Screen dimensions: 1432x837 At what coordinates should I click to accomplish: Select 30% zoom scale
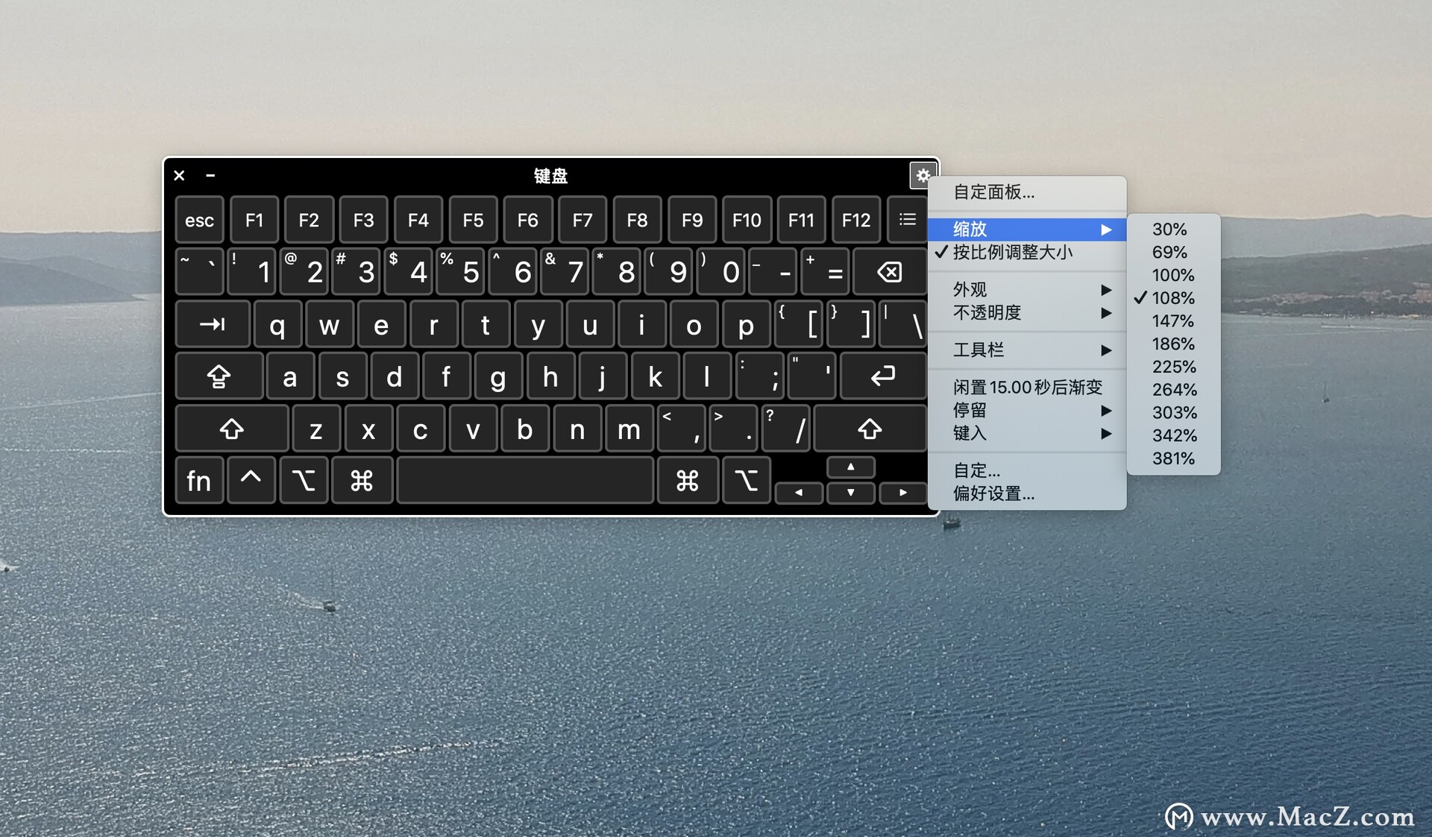coord(1169,230)
